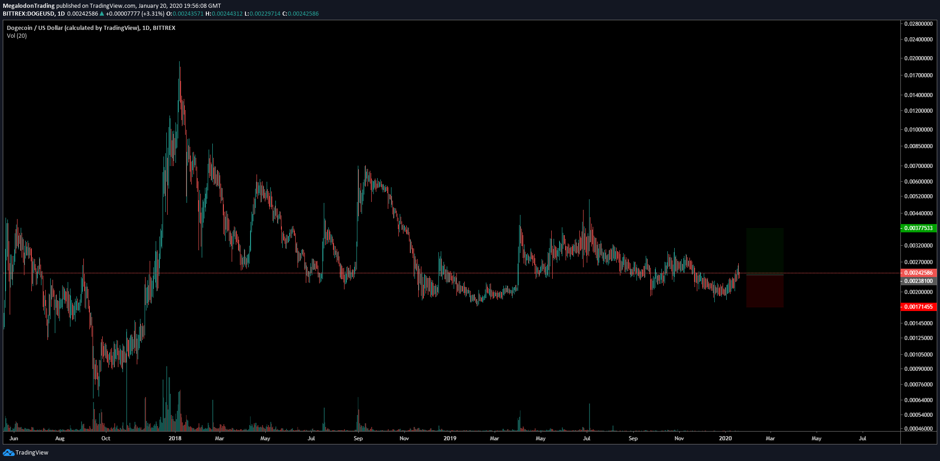The image size is (940, 461).
Task: Open the TradingView text link at bottom
Action: (x=32, y=453)
